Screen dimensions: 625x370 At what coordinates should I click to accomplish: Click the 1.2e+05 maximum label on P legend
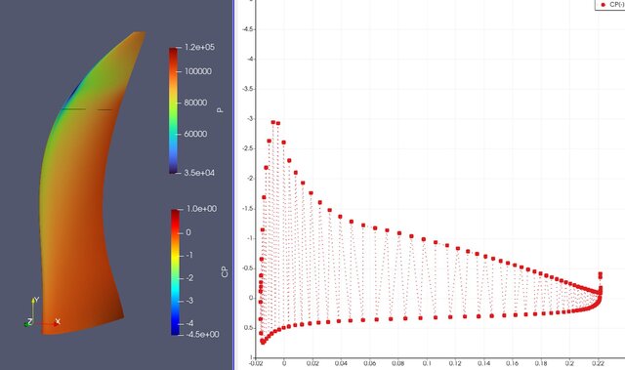(x=199, y=47)
